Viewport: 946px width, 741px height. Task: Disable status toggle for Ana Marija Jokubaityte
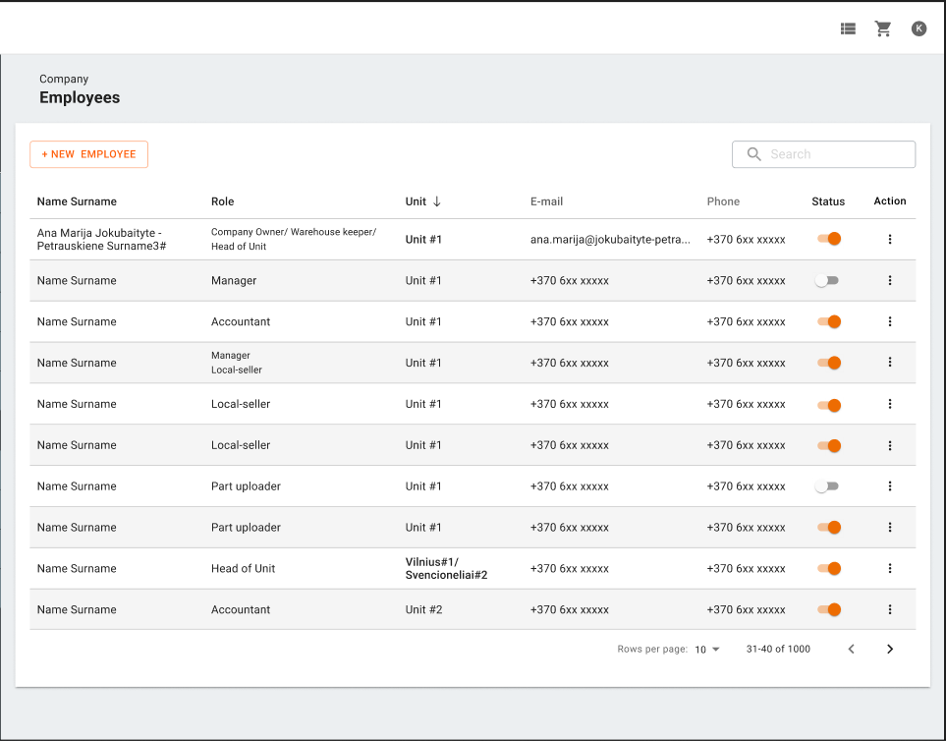(x=828, y=239)
